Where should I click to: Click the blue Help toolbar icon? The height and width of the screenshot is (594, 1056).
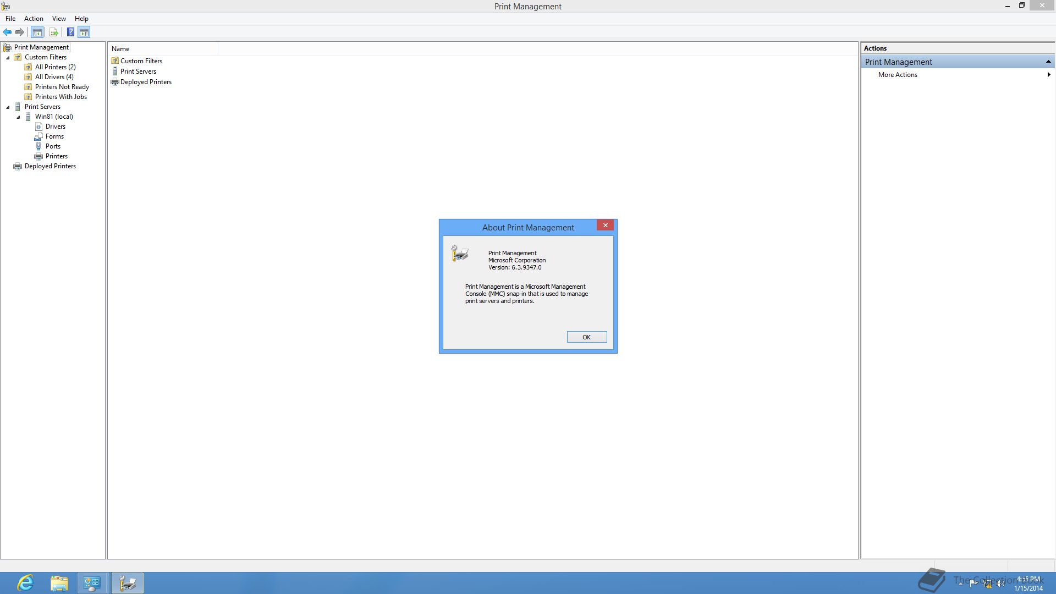[x=70, y=32]
